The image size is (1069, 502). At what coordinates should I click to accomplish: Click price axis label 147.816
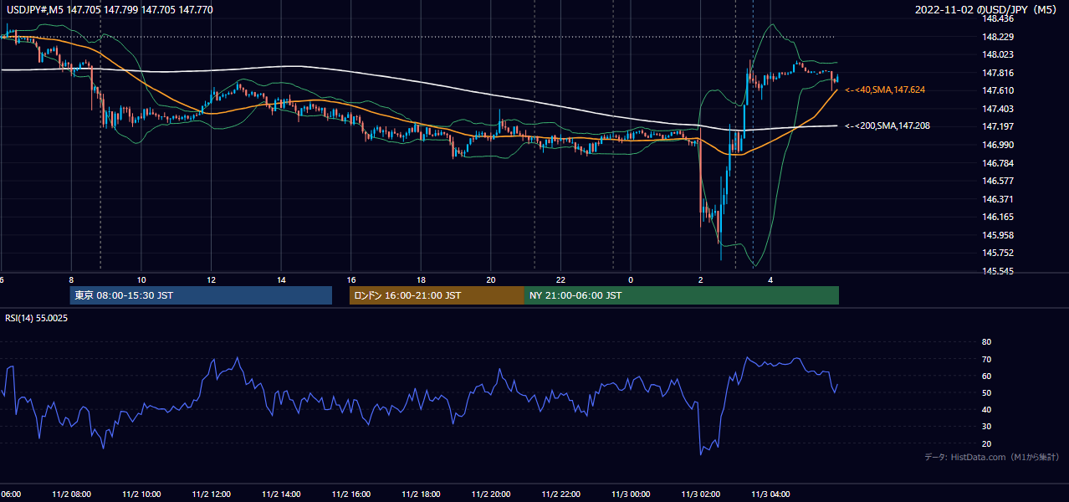point(1000,73)
